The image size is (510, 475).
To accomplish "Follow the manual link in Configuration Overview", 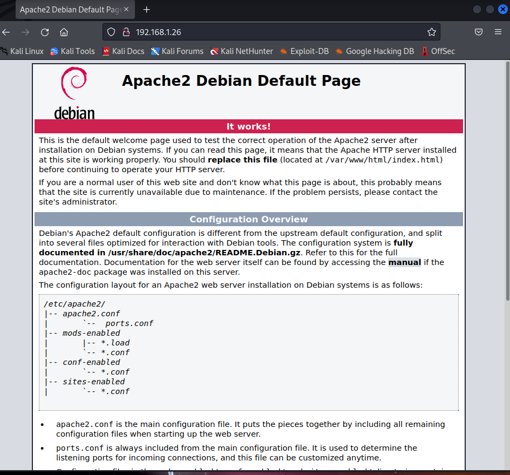I will (405, 262).
